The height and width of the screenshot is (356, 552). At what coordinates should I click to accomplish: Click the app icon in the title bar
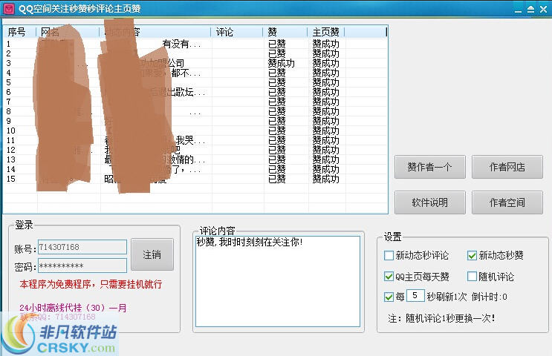pos(8,8)
